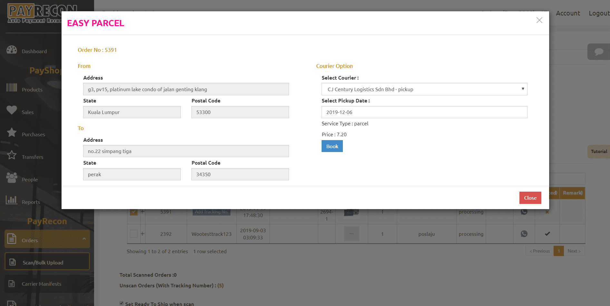Expand row details for order 2392
The width and height of the screenshot is (610, 306).
click(142, 234)
